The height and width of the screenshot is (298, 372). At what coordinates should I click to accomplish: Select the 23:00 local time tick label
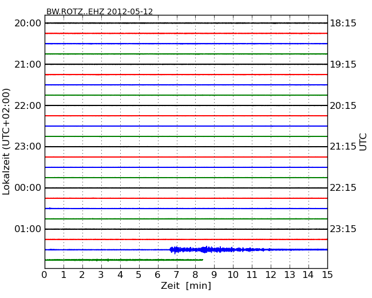(28, 147)
